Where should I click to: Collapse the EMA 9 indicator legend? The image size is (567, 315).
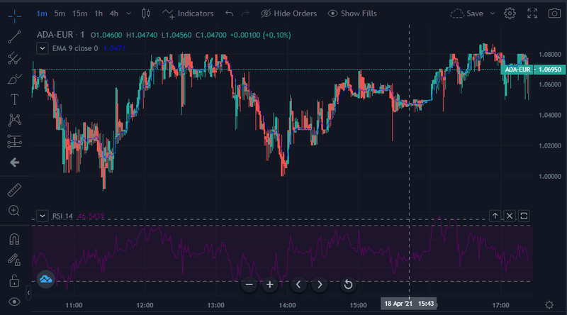(x=43, y=48)
